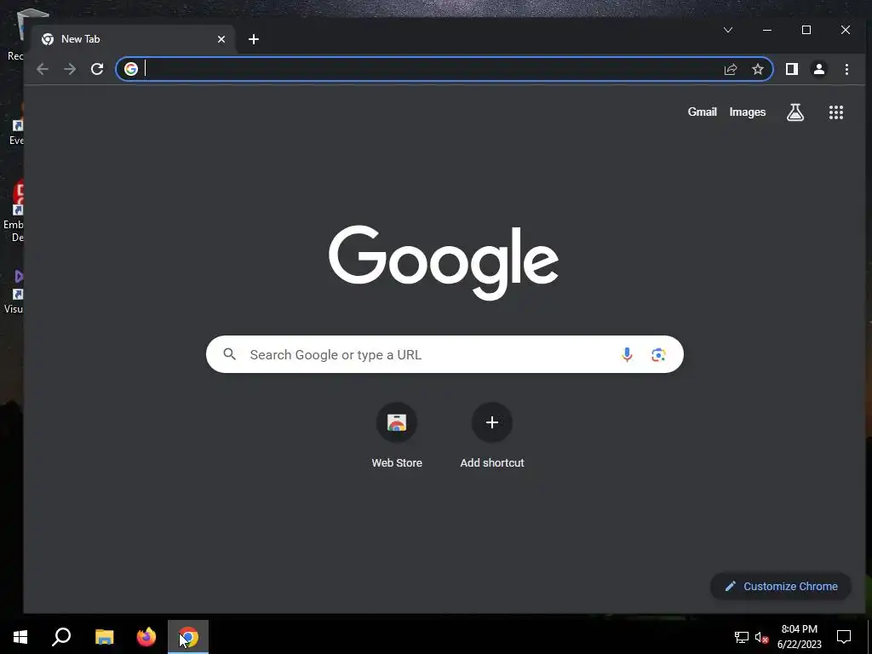Click the forward navigation arrow
Viewport: 872px width, 654px height.
coord(70,69)
